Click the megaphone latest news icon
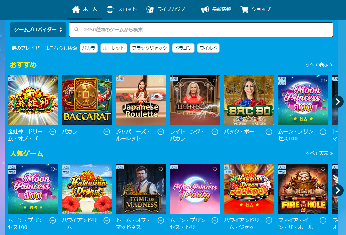 205,9
